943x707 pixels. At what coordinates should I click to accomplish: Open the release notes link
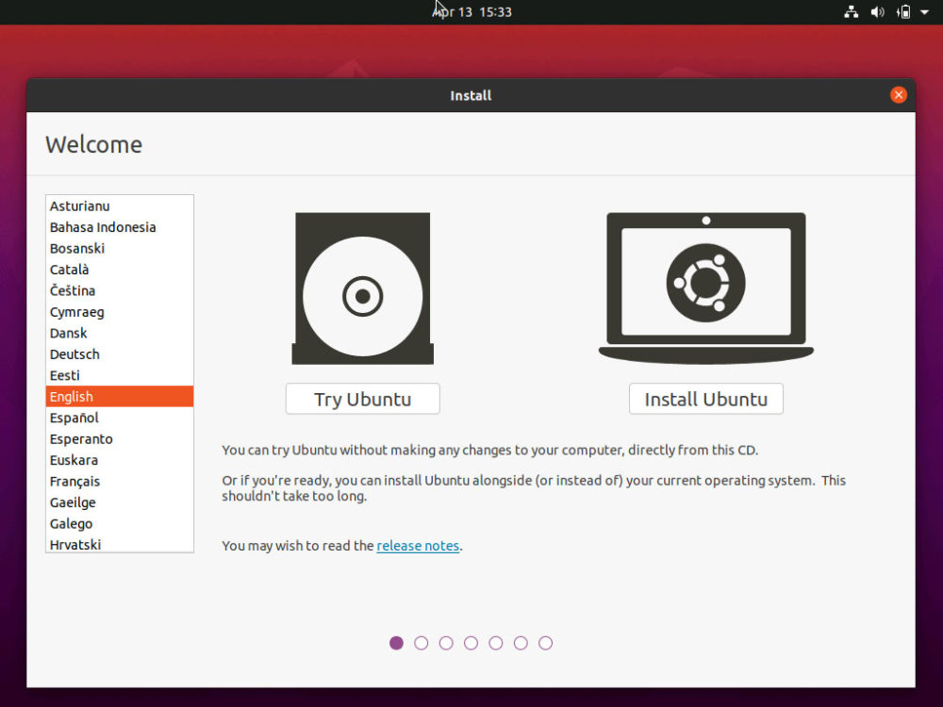pyautogui.click(x=418, y=546)
